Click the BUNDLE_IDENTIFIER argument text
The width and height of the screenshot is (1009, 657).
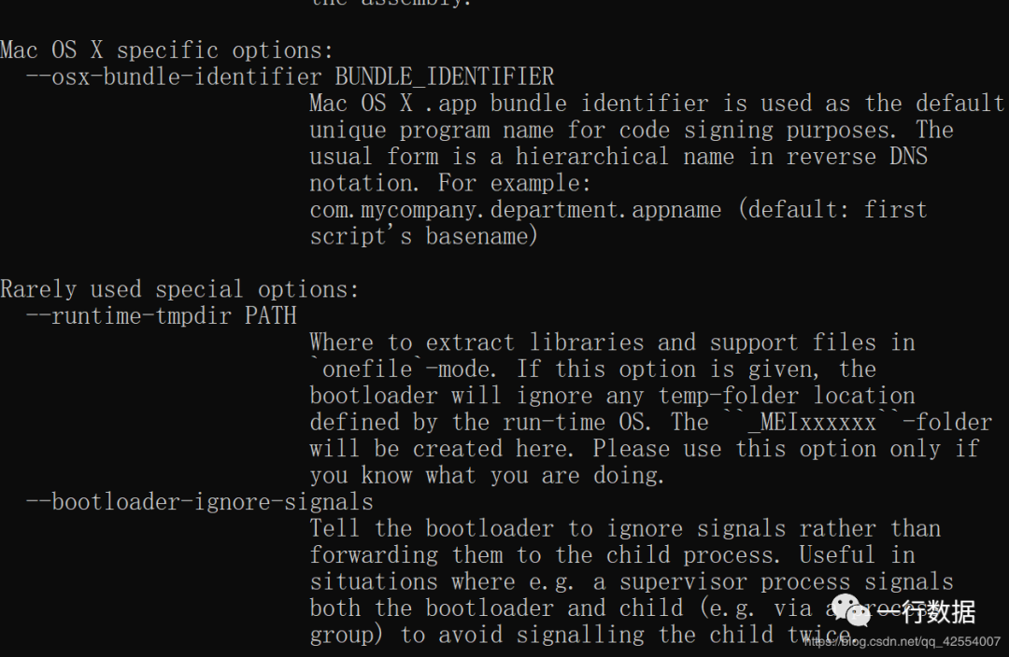[x=445, y=77]
